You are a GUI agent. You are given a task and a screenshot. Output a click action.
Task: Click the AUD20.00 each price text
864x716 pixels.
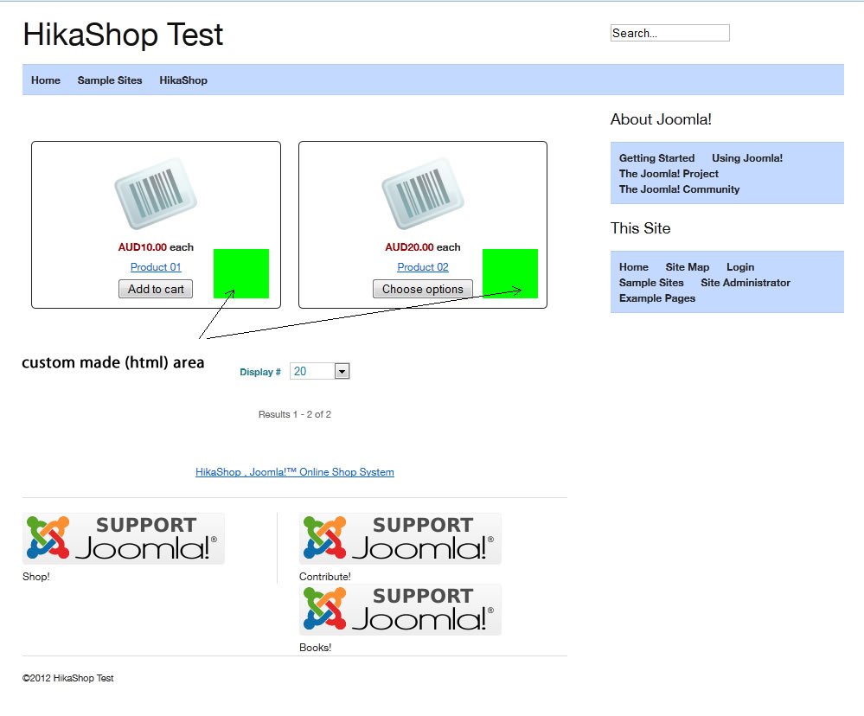(x=423, y=247)
